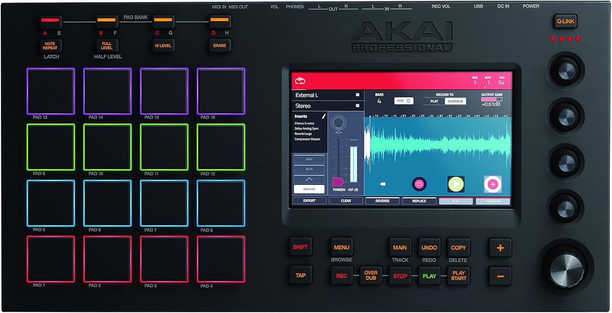This screenshot has height=313, width=612.
Task: Push the Q-LINK hardware button
Action: tap(565, 21)
